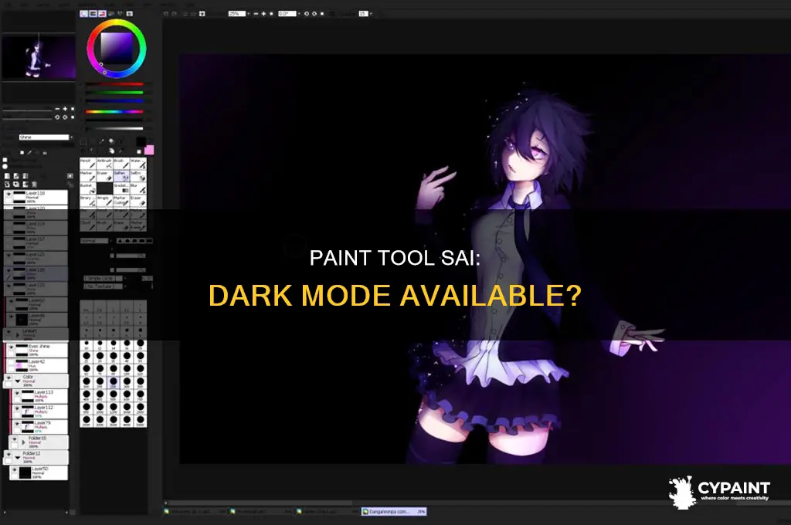Open the No Texture brush dropdown
The image size is (791, 525).
104,286
